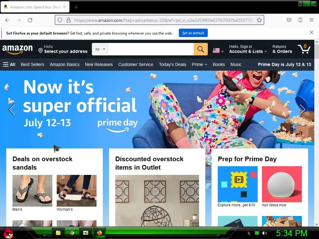Open the Firefox account avatar icon
Image resolution: width=319 pixels, height=239 pixels.
coord(300,20)
